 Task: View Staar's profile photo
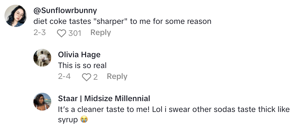pos(42,101)
